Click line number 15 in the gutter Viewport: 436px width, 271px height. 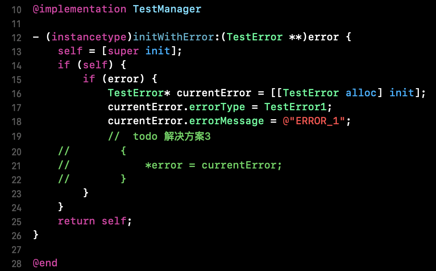click(x=16, y=80)
